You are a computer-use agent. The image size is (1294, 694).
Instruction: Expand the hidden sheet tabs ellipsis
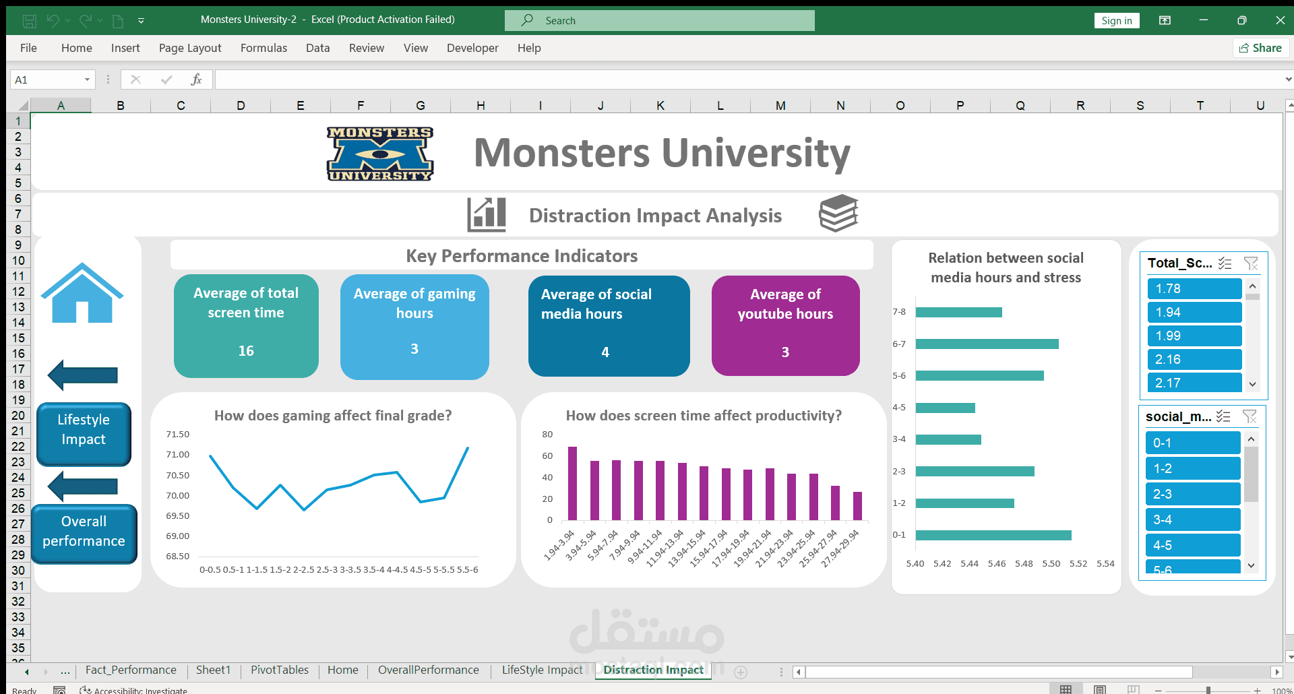click(x=65, y=670)
